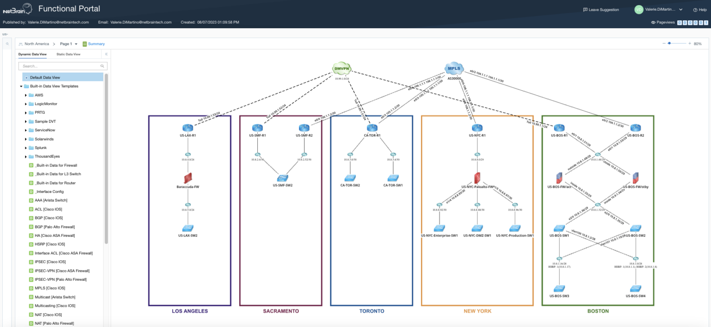
Task: Select the US-LAX-R1 router icon
Action: (x=187, y=128)
